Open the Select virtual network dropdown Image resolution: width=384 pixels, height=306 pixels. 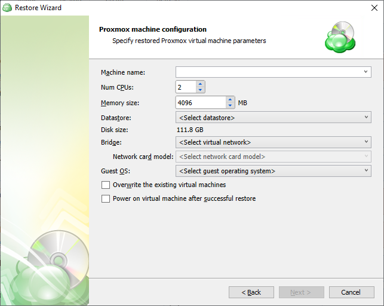pos(274,142)
